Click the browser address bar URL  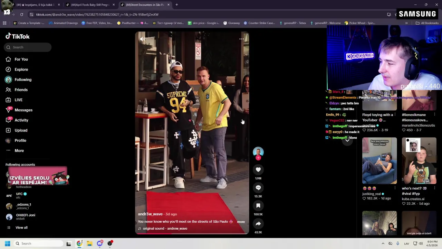(x=97, y=15)
